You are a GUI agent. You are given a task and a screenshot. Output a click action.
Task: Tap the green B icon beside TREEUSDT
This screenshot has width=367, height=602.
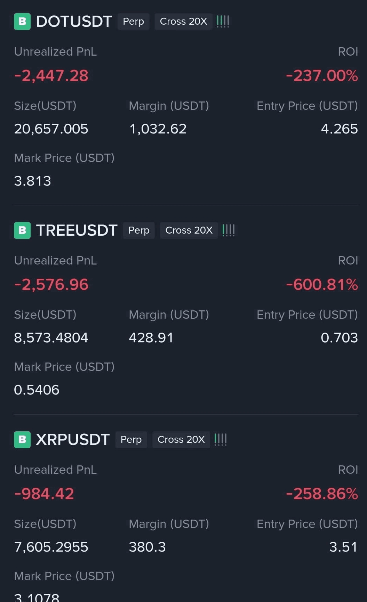coord(22,230)
